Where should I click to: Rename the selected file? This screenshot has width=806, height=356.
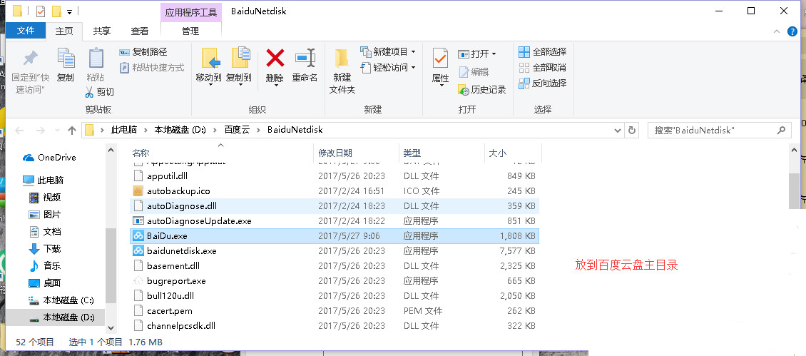click(305, 66)
